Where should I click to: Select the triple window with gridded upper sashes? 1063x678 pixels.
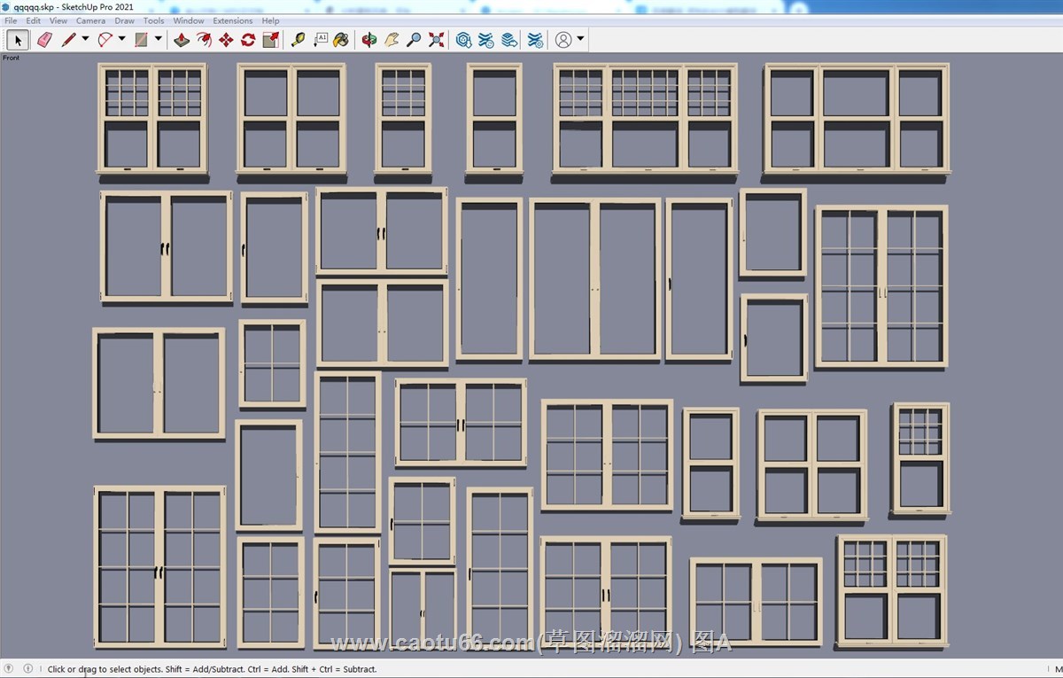point(645,118)
